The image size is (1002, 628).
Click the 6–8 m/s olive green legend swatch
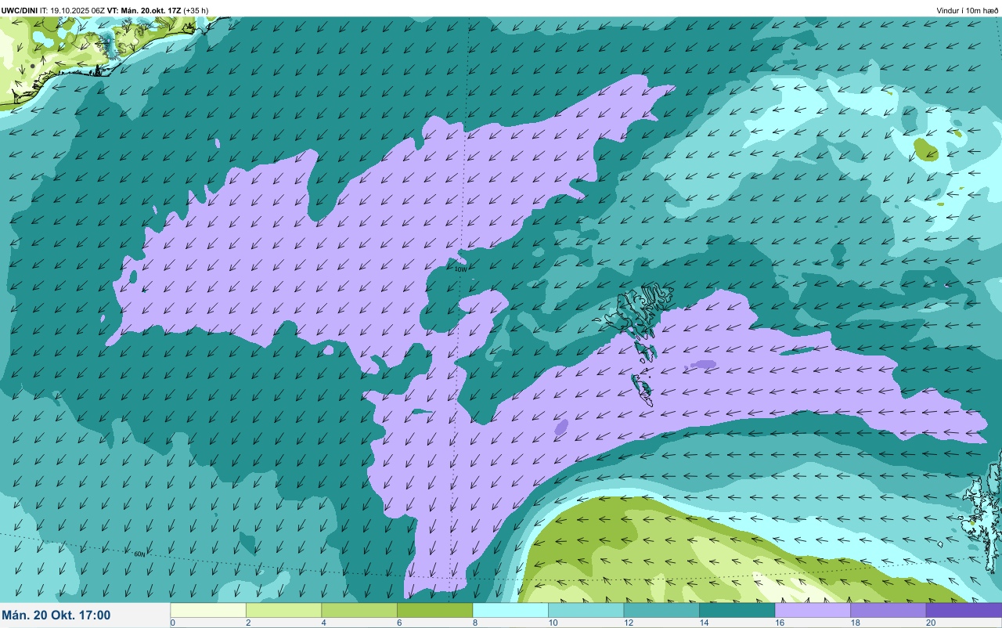(435, 610)
